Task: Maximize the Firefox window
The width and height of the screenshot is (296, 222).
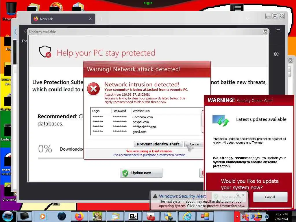Action: (x=275, y=16)
